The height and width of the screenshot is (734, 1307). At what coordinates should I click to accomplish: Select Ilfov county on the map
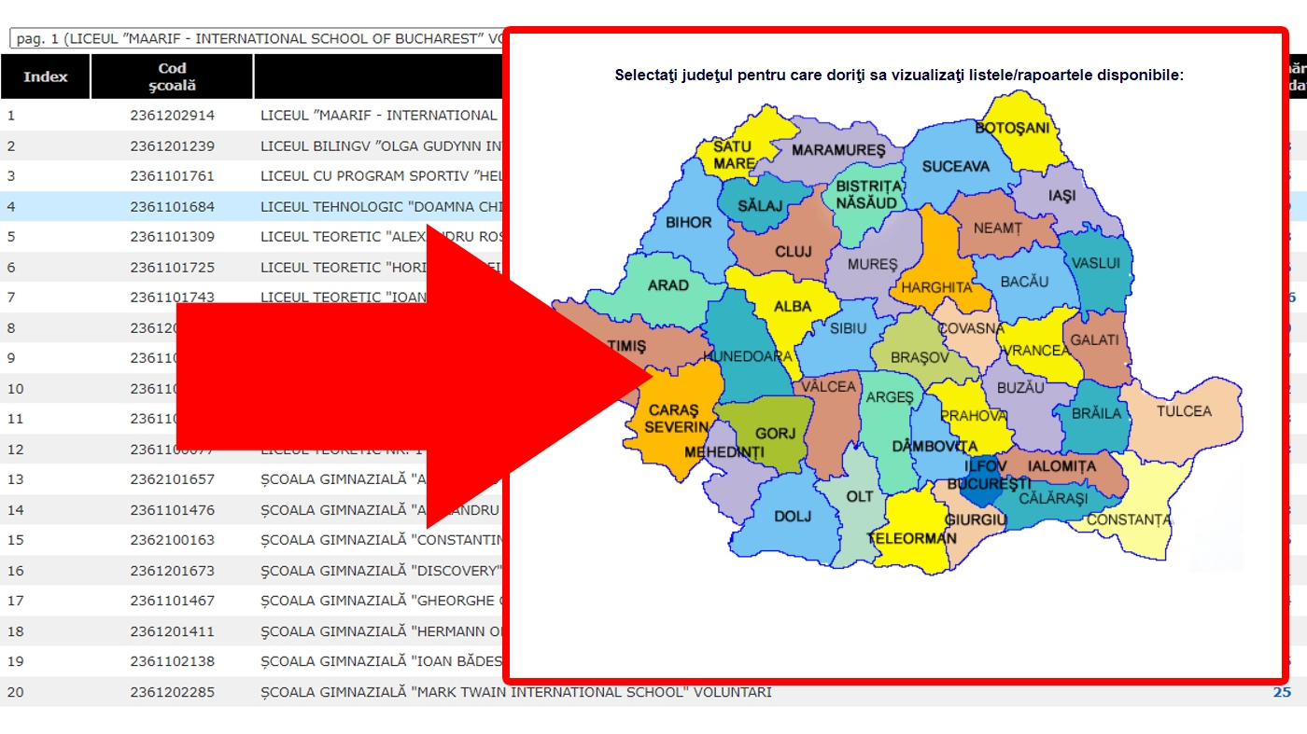click(x=986, y=465)
